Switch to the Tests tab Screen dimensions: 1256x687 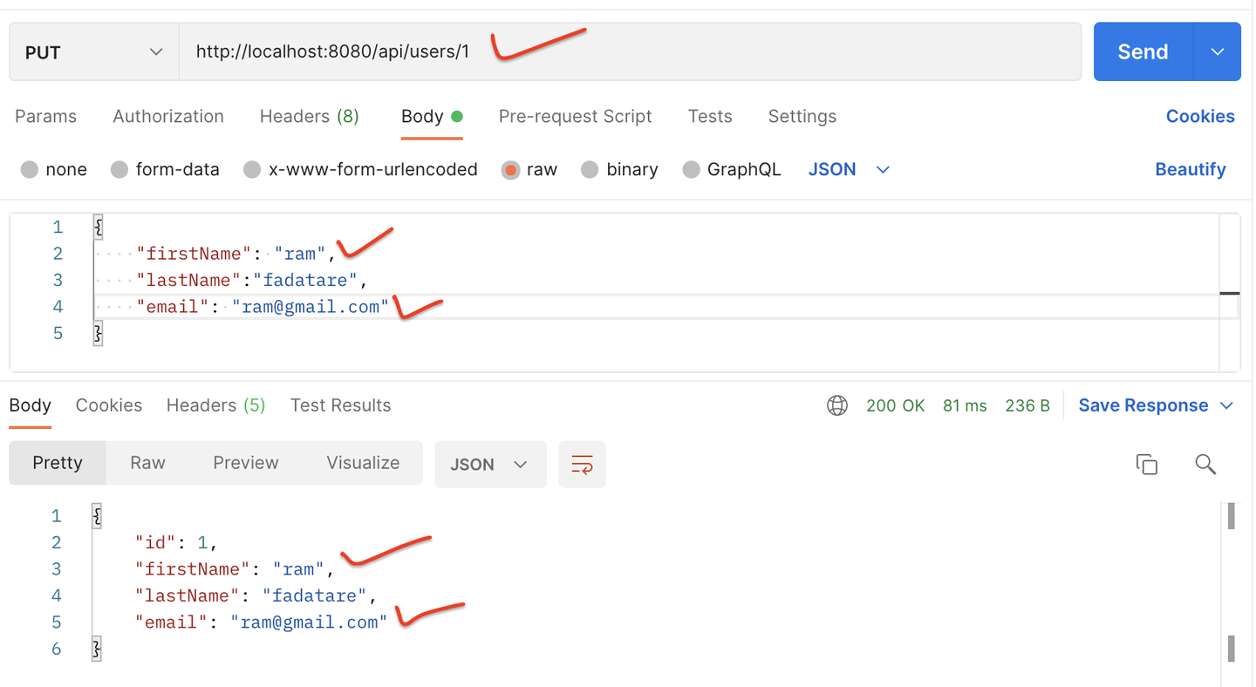tap(709, 116)
